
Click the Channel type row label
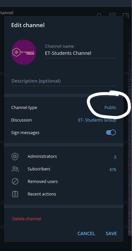(x=24, y=108)
